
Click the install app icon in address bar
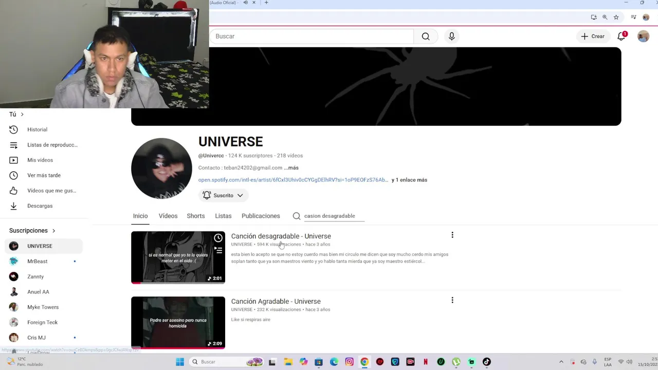(594, 17)
